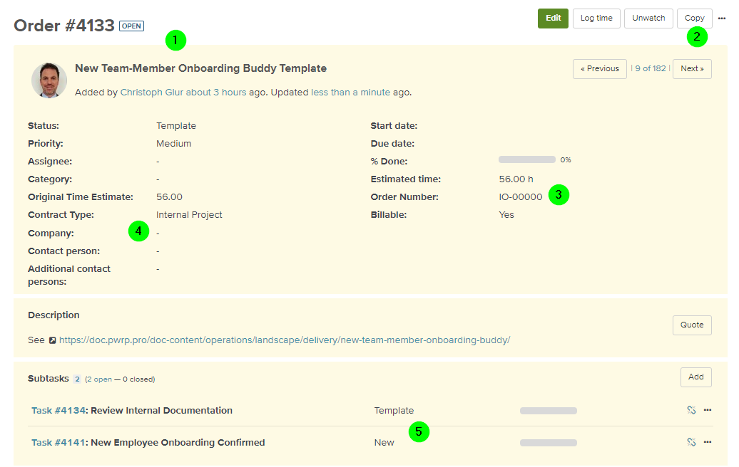Open Christoph Glur's profile link
Viewport: 739px width, 467px height.
(x=152, y=92)
